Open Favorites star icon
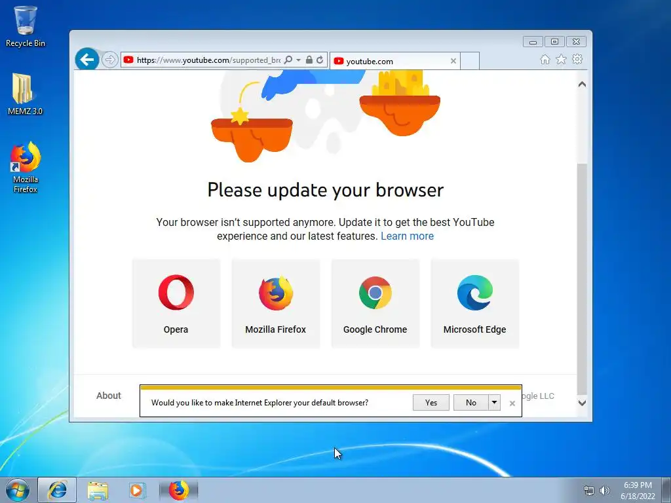Image resolution: width=671 pixels, height=503 pixels. click(561, 60)
